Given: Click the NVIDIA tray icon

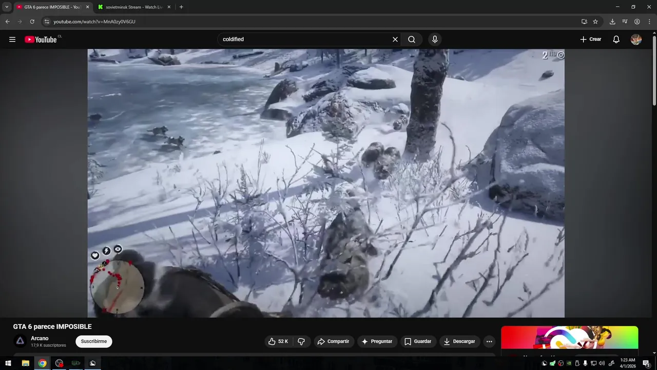Looking at the screenshot, I should pyautogui.click(x=569, y=363).
